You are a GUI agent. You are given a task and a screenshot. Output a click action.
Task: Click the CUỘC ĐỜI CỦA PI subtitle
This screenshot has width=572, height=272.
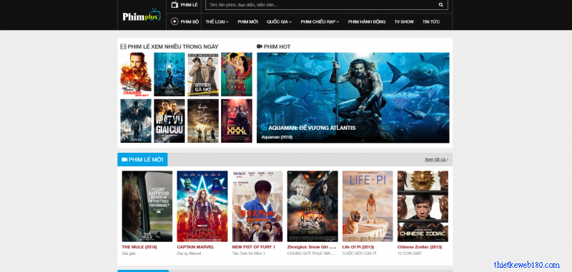pos(360,253)
